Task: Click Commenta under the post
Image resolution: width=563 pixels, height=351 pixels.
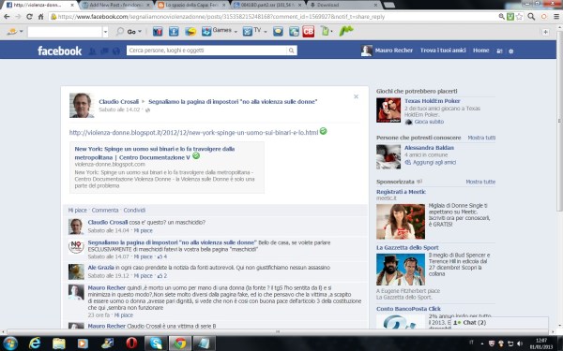Action: pyautogui.click(x=105, y=211)
